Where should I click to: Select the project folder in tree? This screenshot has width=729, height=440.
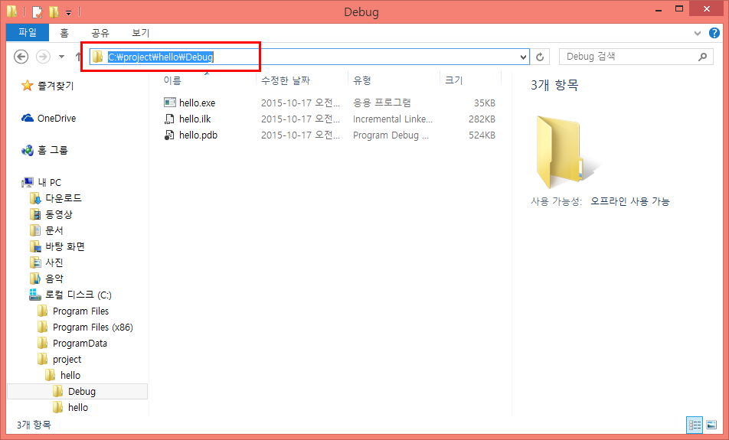click(67, 359)
